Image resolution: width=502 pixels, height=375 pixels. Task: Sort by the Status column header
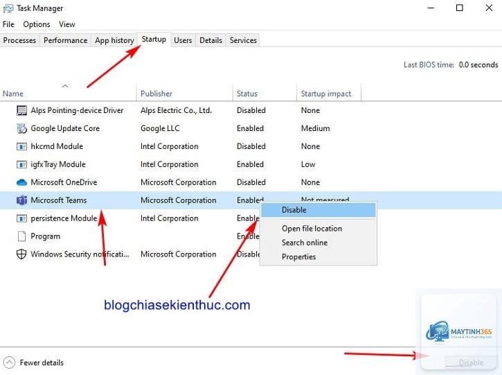pos(265,92)
